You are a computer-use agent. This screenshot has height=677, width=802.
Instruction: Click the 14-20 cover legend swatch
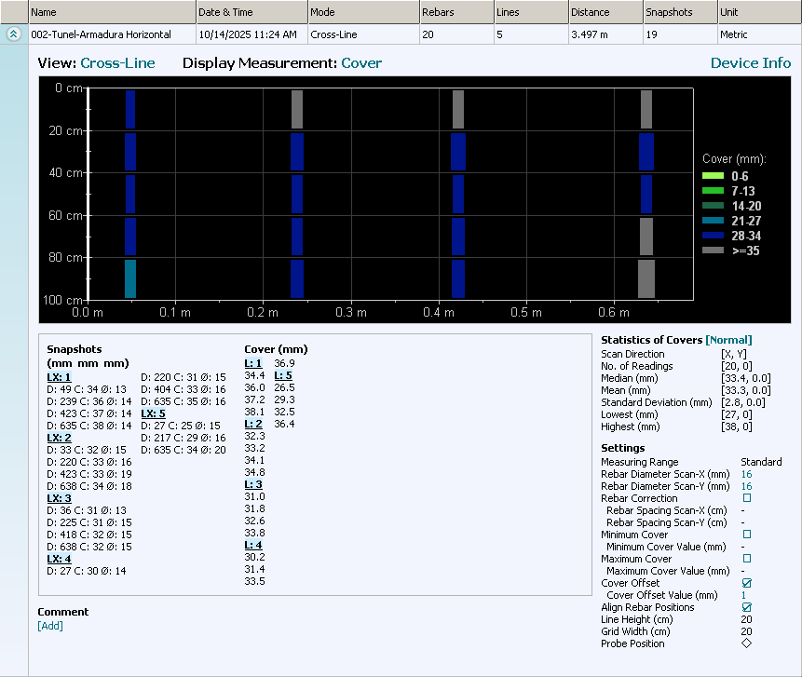coord(713,206)
